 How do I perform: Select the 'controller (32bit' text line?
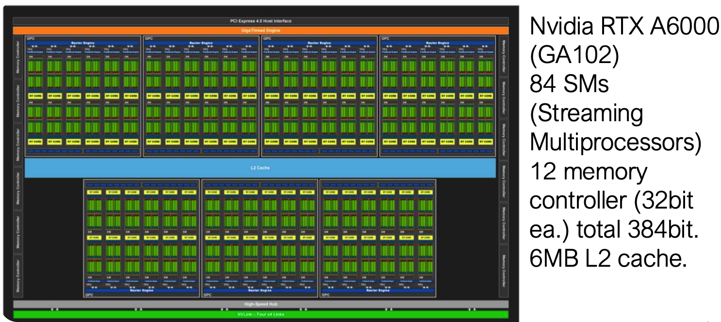tap(611, 201)
